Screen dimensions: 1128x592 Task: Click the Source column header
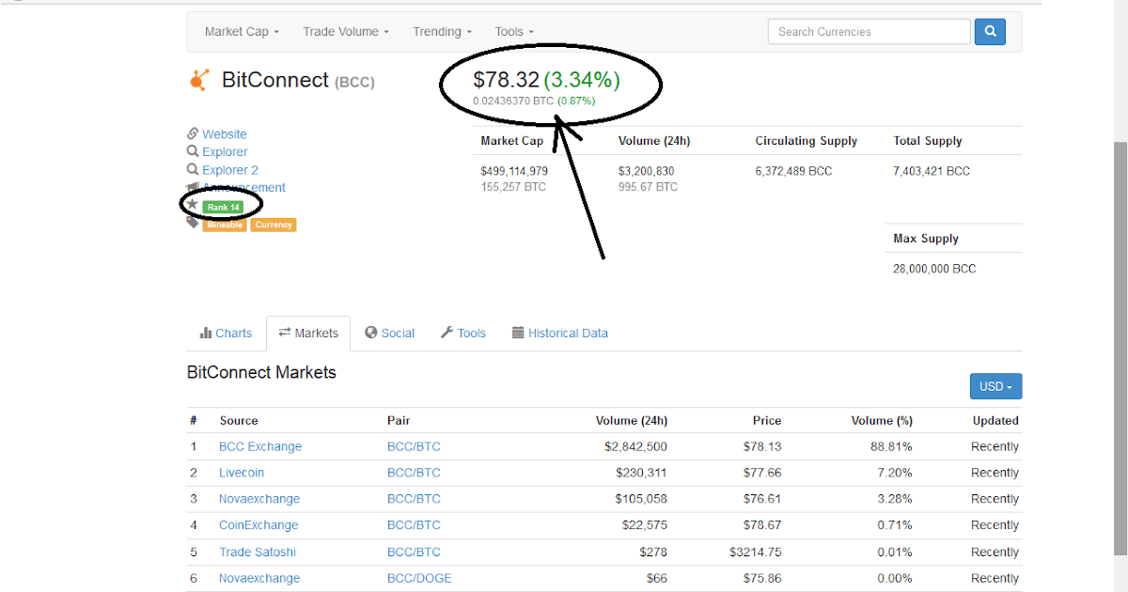239,420
